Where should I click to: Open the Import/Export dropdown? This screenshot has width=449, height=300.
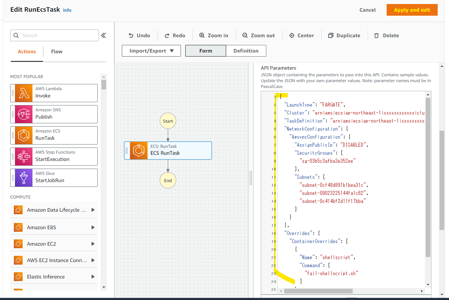(x=151, y=50)
